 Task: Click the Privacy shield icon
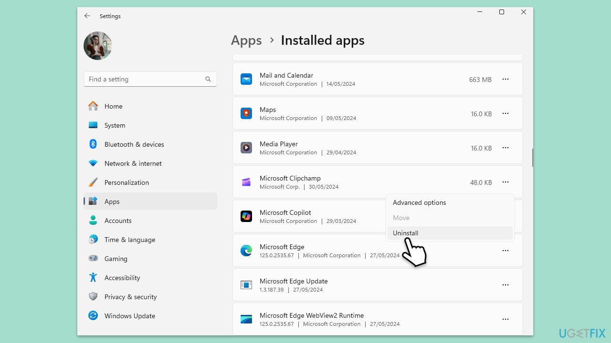[x=93, y=296]
